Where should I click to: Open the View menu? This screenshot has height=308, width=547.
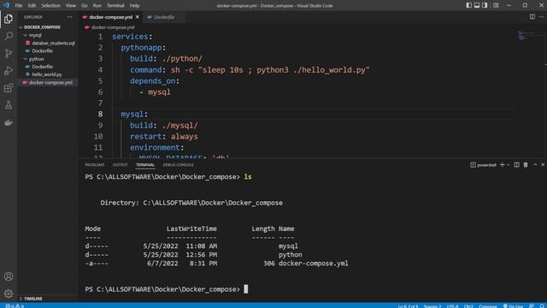[x=70, y=6]
